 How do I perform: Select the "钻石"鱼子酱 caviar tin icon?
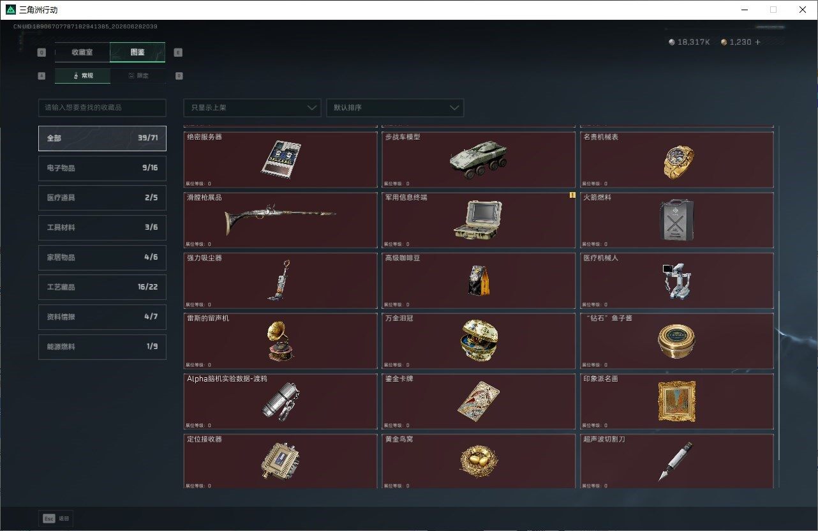[677, 341]
